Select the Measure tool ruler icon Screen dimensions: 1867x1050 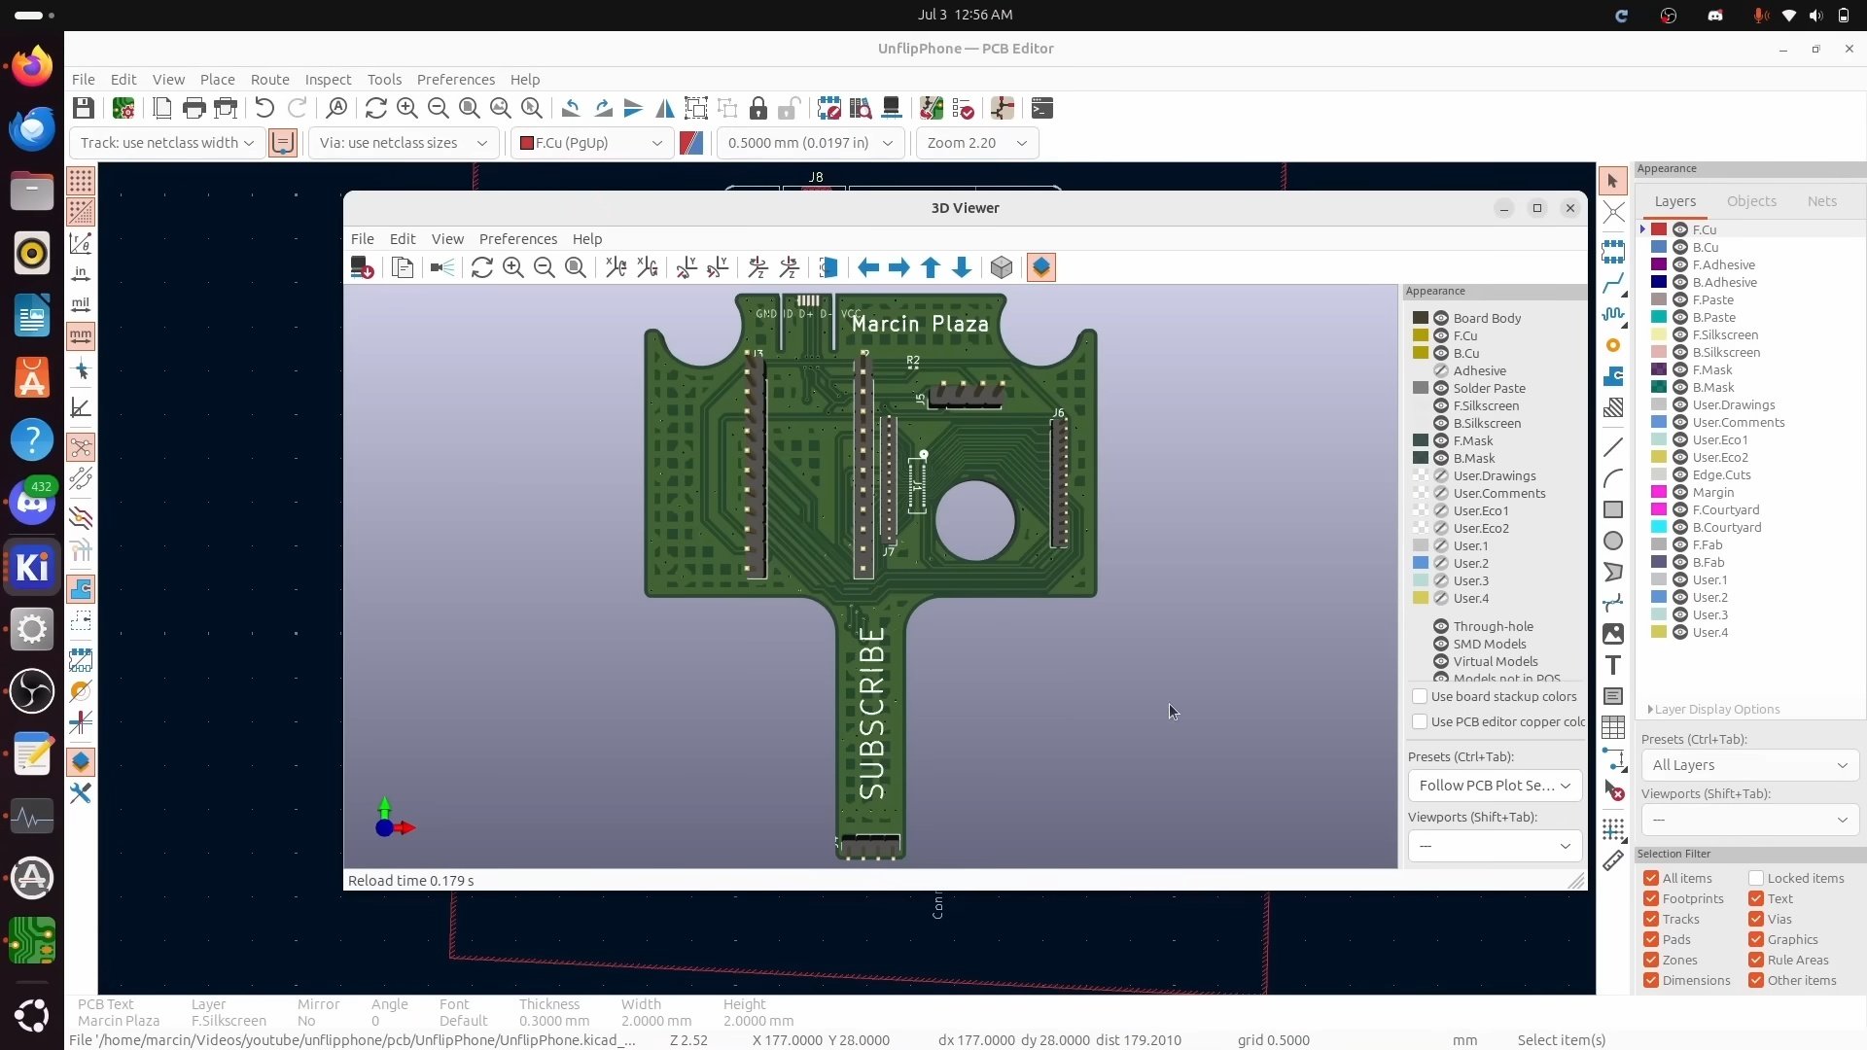pos(1613,861)
